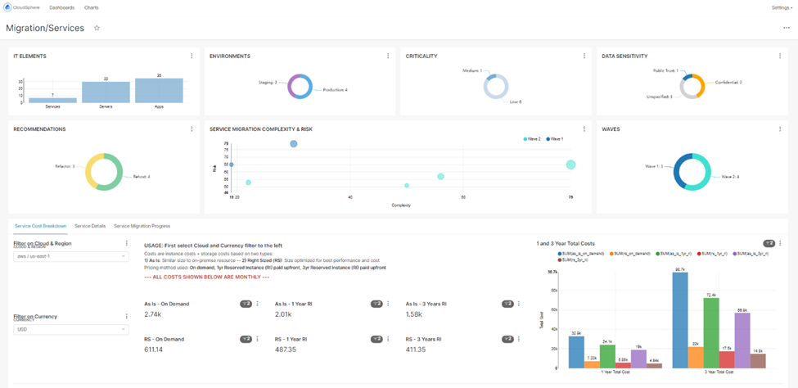
Task: Click the Servers bar in IT Elements
Action: tap(106, 92)
